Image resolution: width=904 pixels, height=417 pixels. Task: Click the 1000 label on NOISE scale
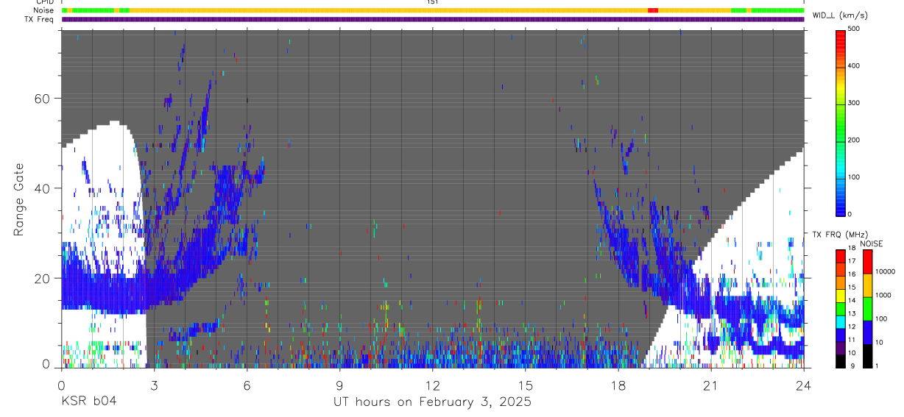(883, 296)
